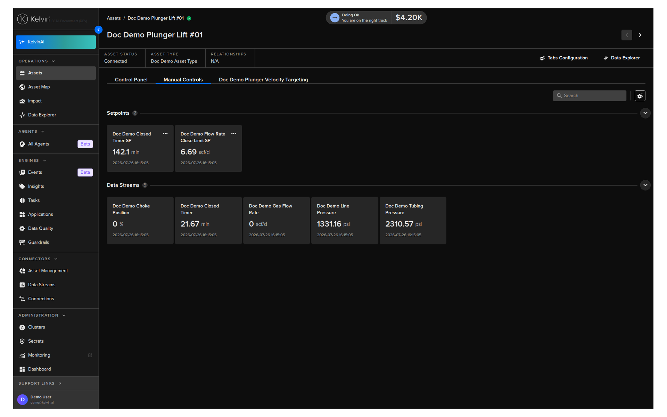667x417 pixels.
Task: Click sidebar Data Explorer pulse icon
Action: click(x=22, y=115)
